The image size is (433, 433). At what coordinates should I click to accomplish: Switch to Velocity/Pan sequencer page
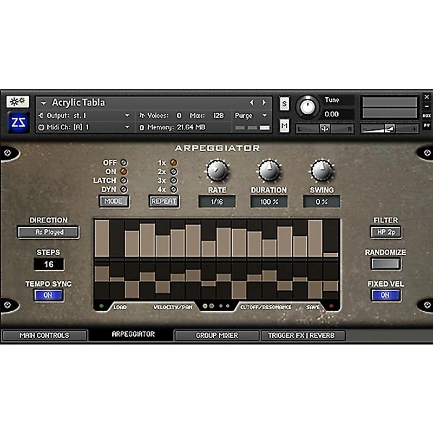click(x=173, y=307)
